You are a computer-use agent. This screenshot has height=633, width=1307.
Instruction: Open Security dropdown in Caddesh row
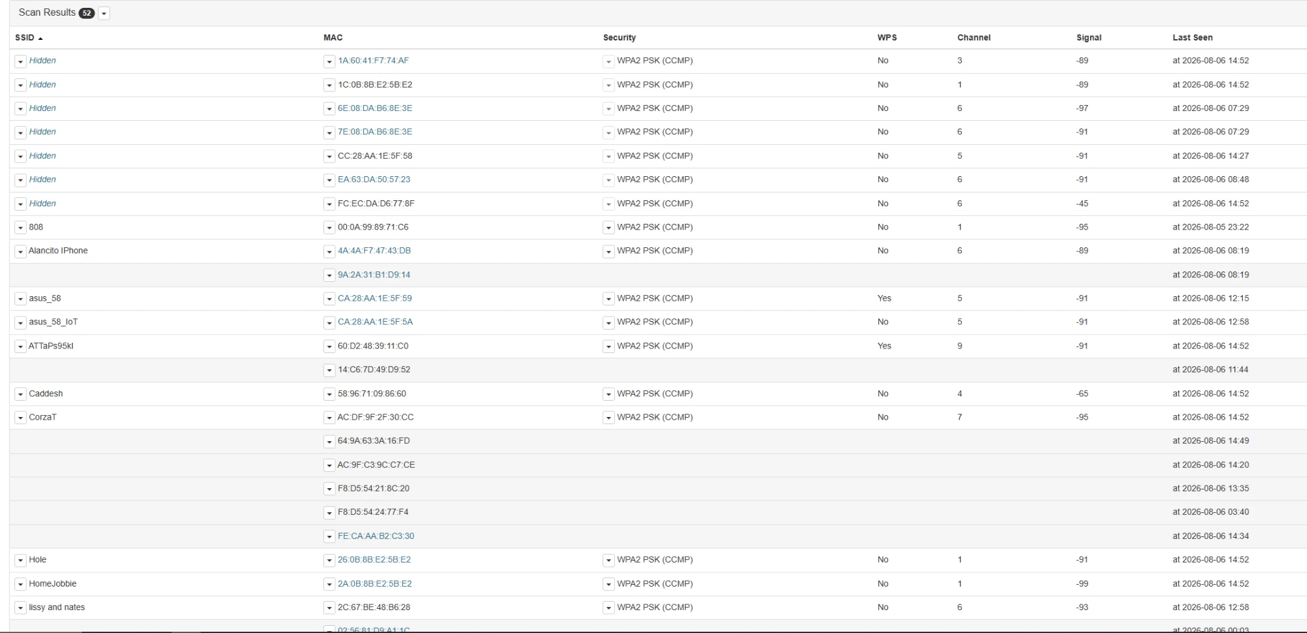608,394
